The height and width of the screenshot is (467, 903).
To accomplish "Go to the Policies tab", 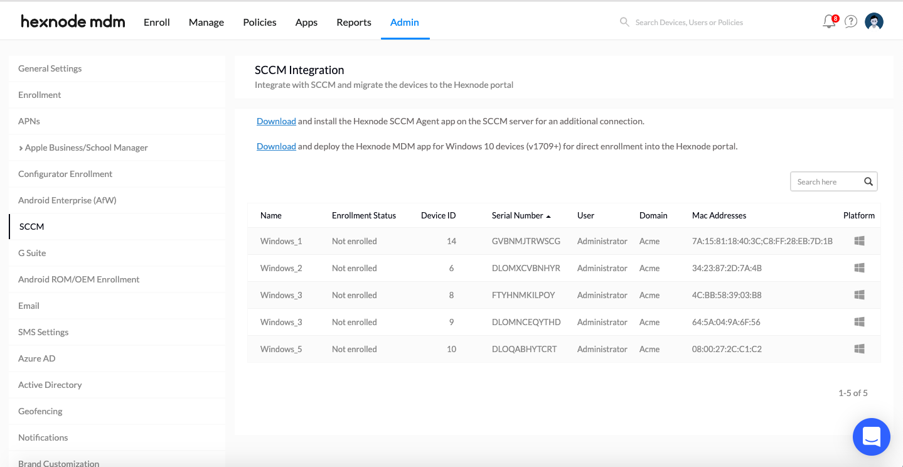I will click(260, 22).
